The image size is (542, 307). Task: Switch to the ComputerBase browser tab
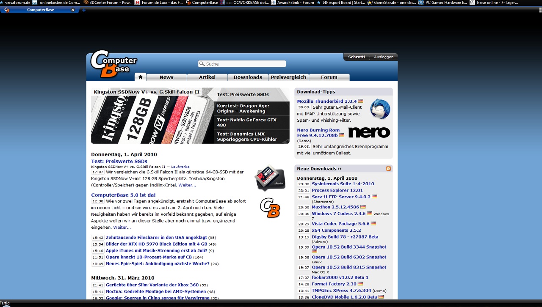point(40,10)
